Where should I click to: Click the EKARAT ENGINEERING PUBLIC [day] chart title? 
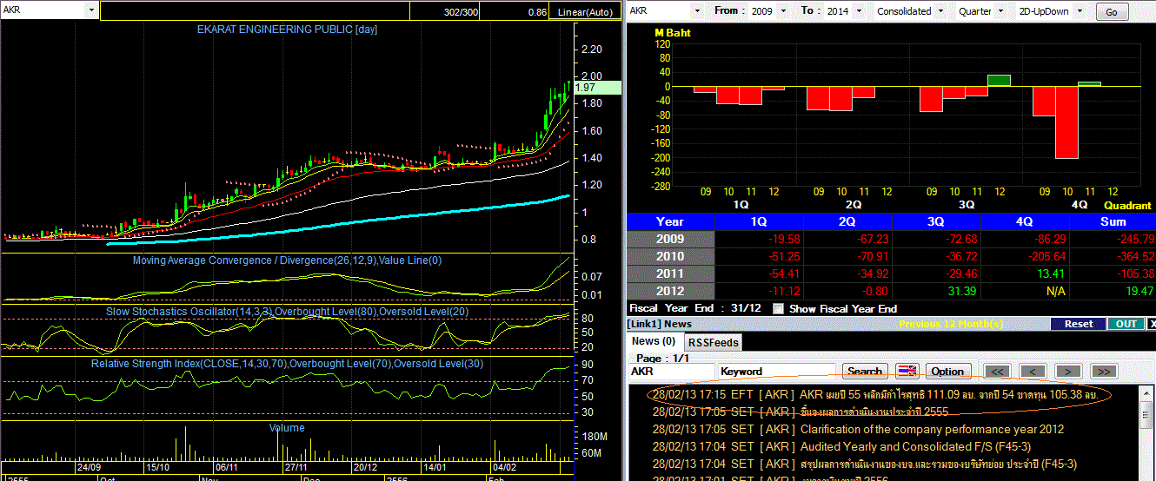point(286,30)
